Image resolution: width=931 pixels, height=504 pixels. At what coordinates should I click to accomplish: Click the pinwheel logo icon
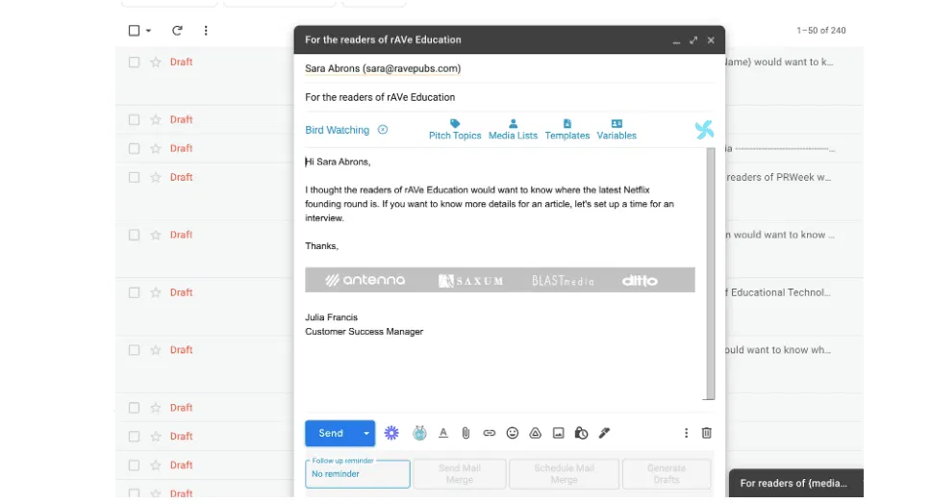click(704, 130)
